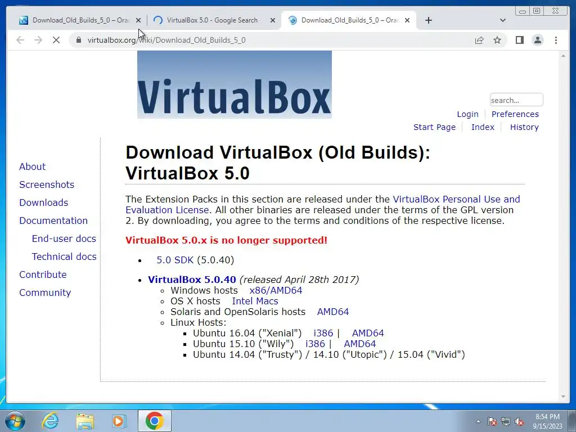Click the padlock site info icon
This screenshot has height=432, width=576.
(x=78, y=40)
